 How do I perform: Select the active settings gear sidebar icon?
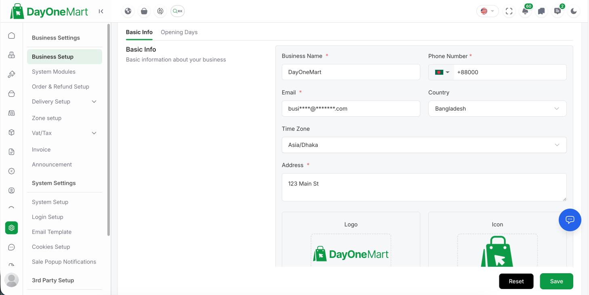point(11,228)
